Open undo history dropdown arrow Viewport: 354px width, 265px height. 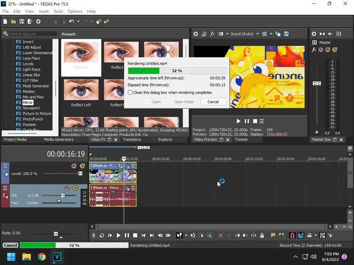tap(78, 21)
